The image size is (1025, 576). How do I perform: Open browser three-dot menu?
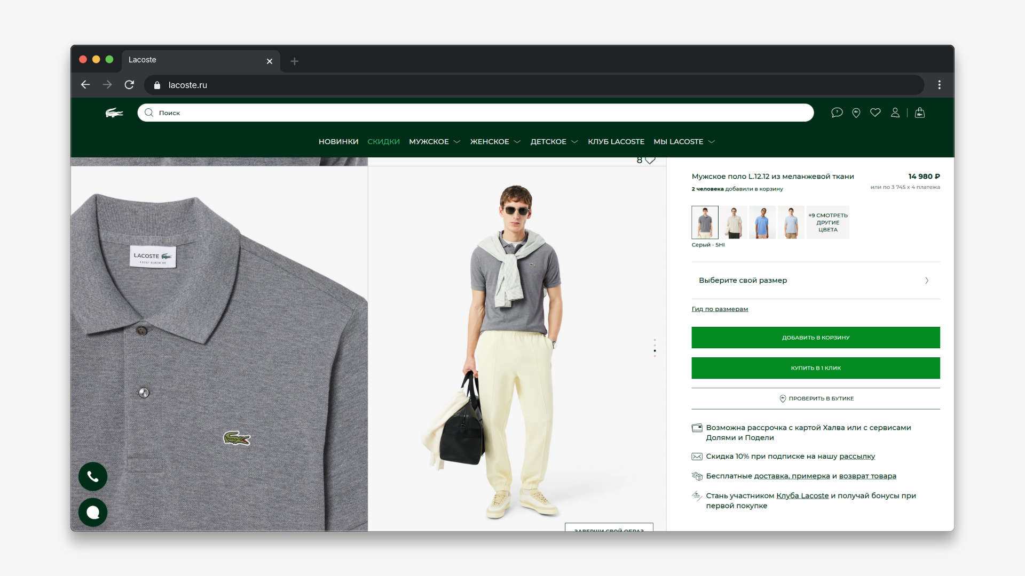click(x=939, y=85)
